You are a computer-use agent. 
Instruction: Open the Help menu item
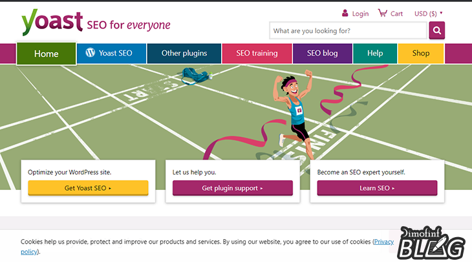tap(375, 53)
